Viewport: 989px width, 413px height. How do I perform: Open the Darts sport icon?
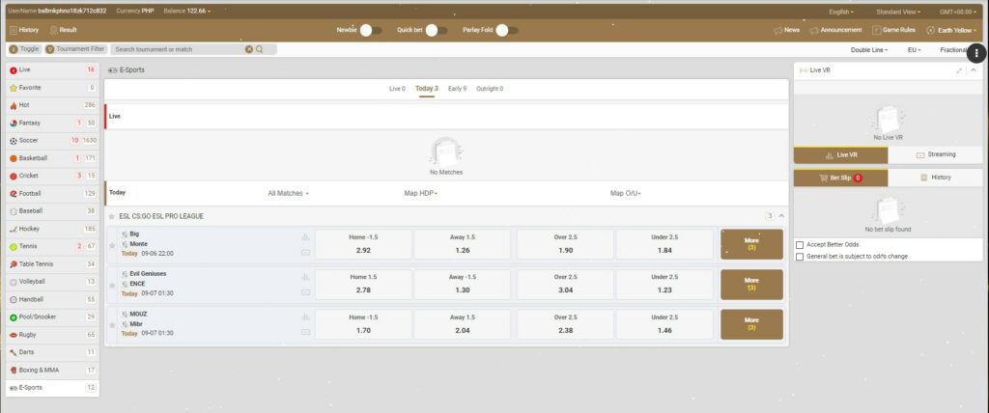pos(14,352)
